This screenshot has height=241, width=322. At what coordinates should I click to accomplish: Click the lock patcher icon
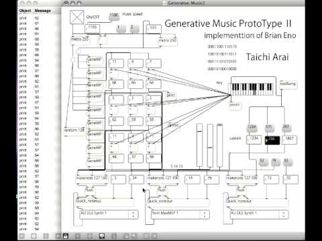[x=65, y=236]
